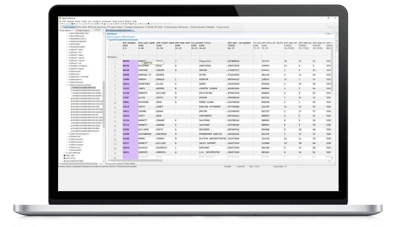This screenshot has width=396, height=227.
Task: Click the Writable status indicator
Action: (x=228, y=166)
